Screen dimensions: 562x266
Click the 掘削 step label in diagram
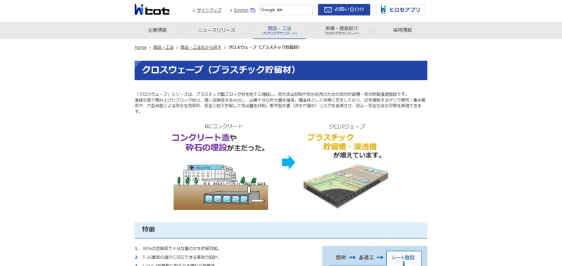point(341,257)
